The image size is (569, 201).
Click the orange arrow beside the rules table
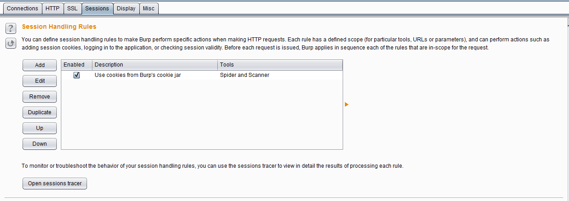tap(347, 104)
